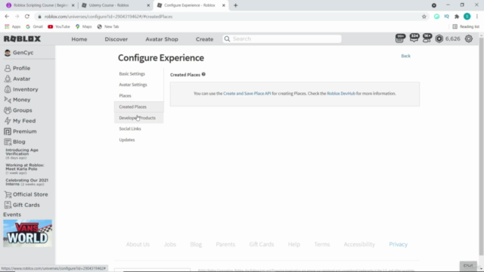Click the Back link
This screenshot has height=272, width=484.
[405, 56]
